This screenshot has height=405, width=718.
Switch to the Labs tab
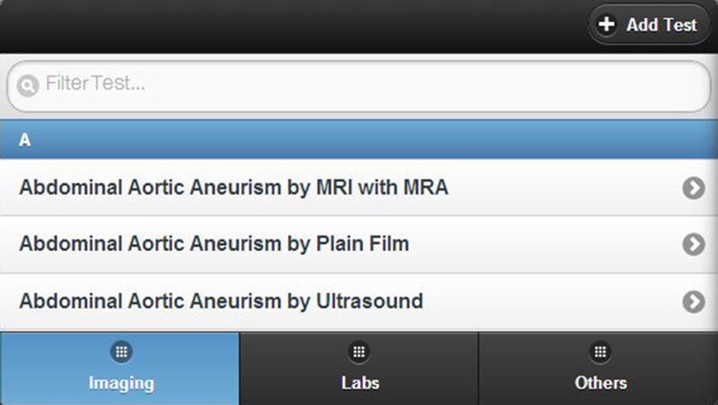pos(359,369)
